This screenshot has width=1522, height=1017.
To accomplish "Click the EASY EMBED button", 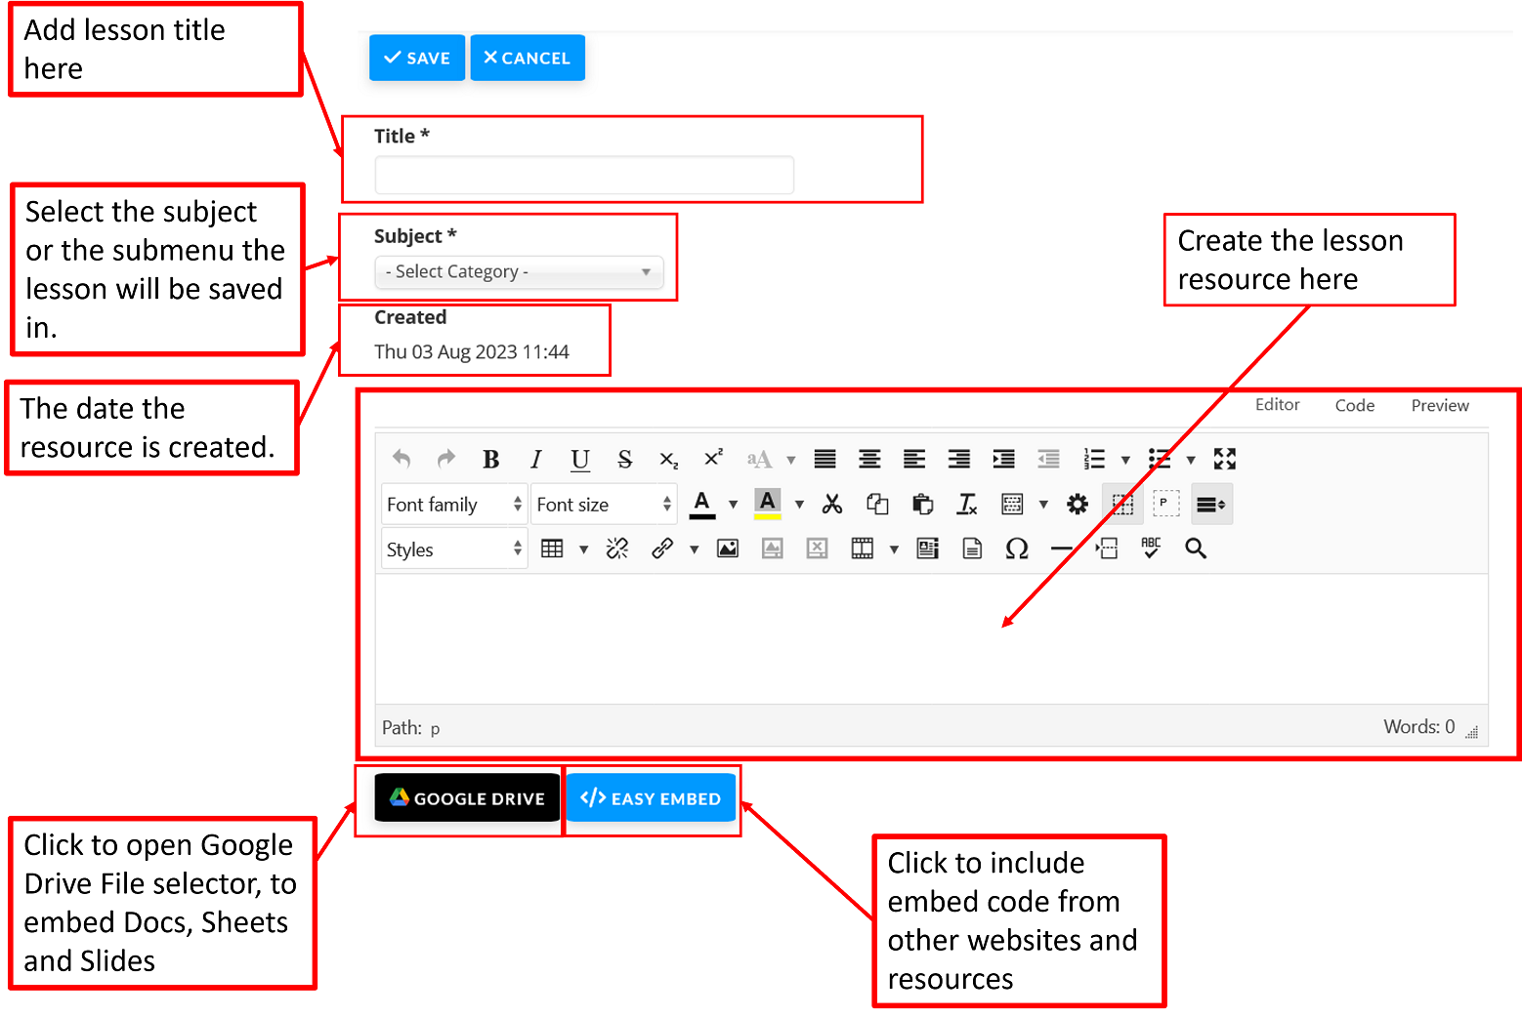I will tap(651, 797).
